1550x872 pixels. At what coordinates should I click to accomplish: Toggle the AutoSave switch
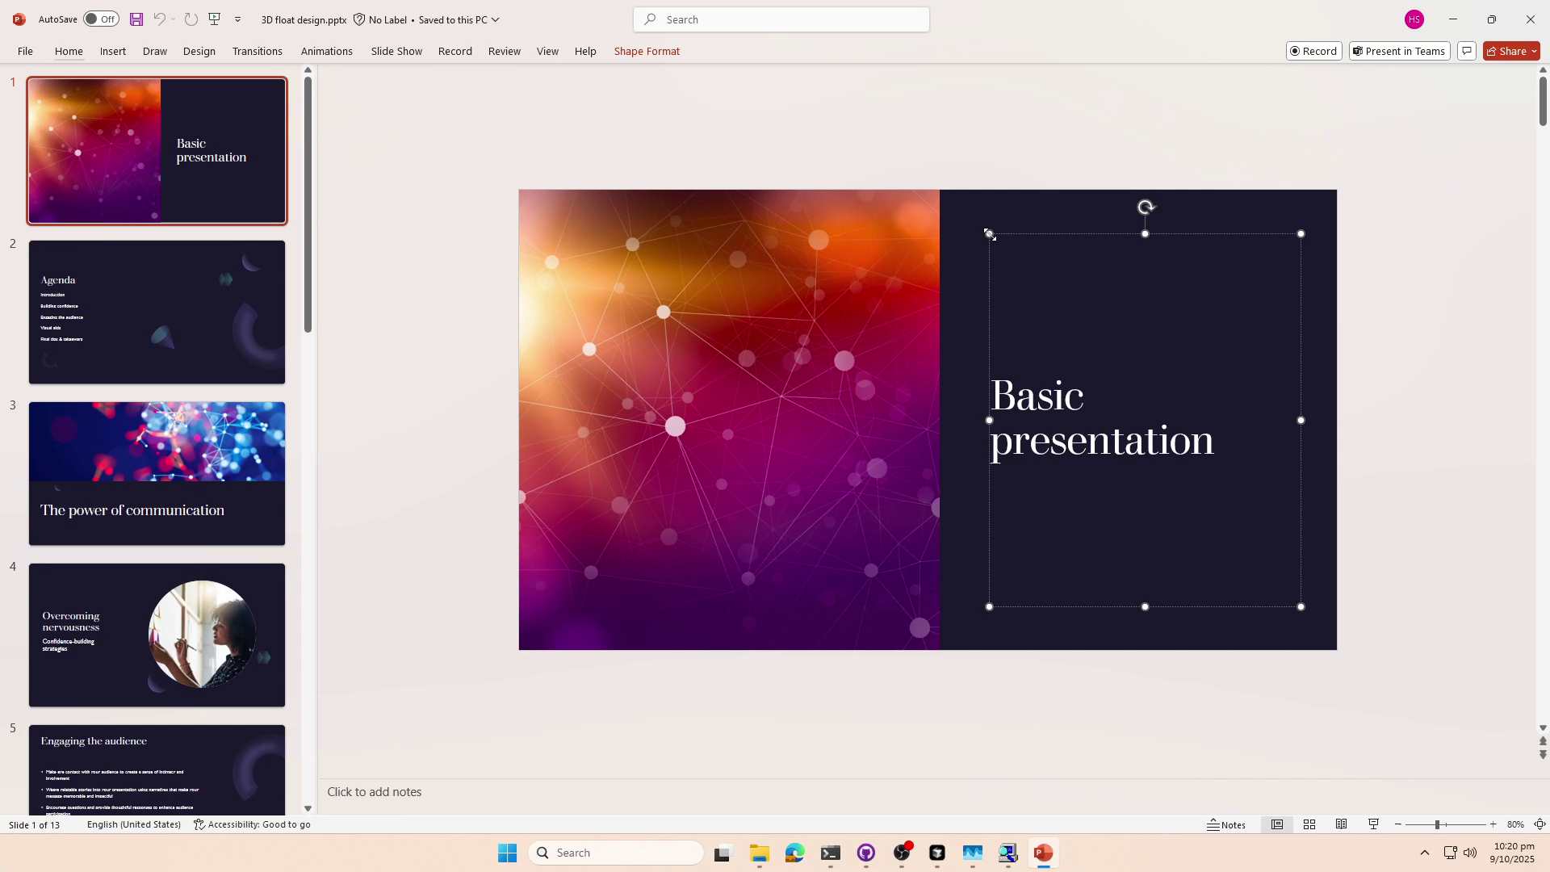click(100, 19)
